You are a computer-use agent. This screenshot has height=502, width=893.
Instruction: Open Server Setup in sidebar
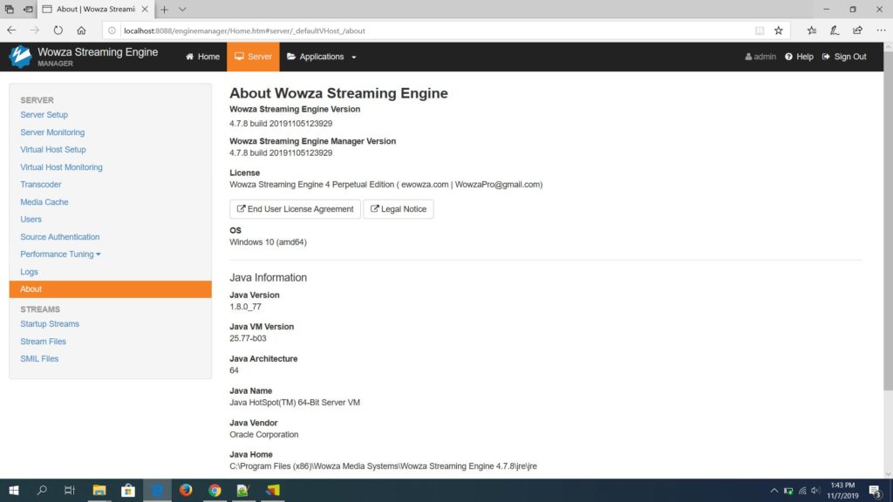coord(44,114)
